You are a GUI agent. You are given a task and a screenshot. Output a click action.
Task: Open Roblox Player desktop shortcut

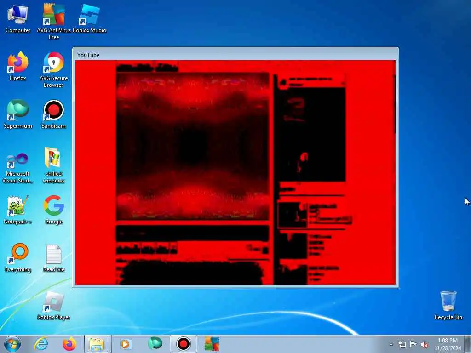point(53,306)
